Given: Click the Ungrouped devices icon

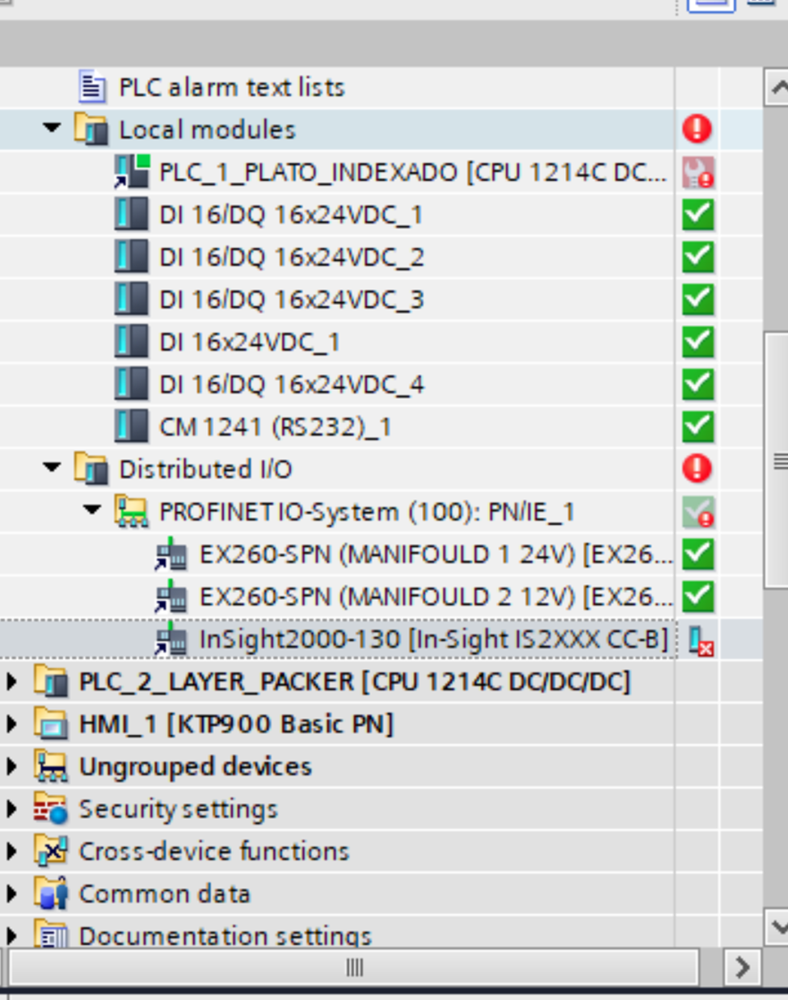Looking at the screenshot, I should tap(51, 767).
